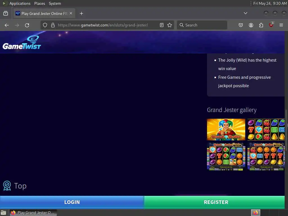Open the extensions puzzle icon
The image size is (288, 216).
pos(261,25)
